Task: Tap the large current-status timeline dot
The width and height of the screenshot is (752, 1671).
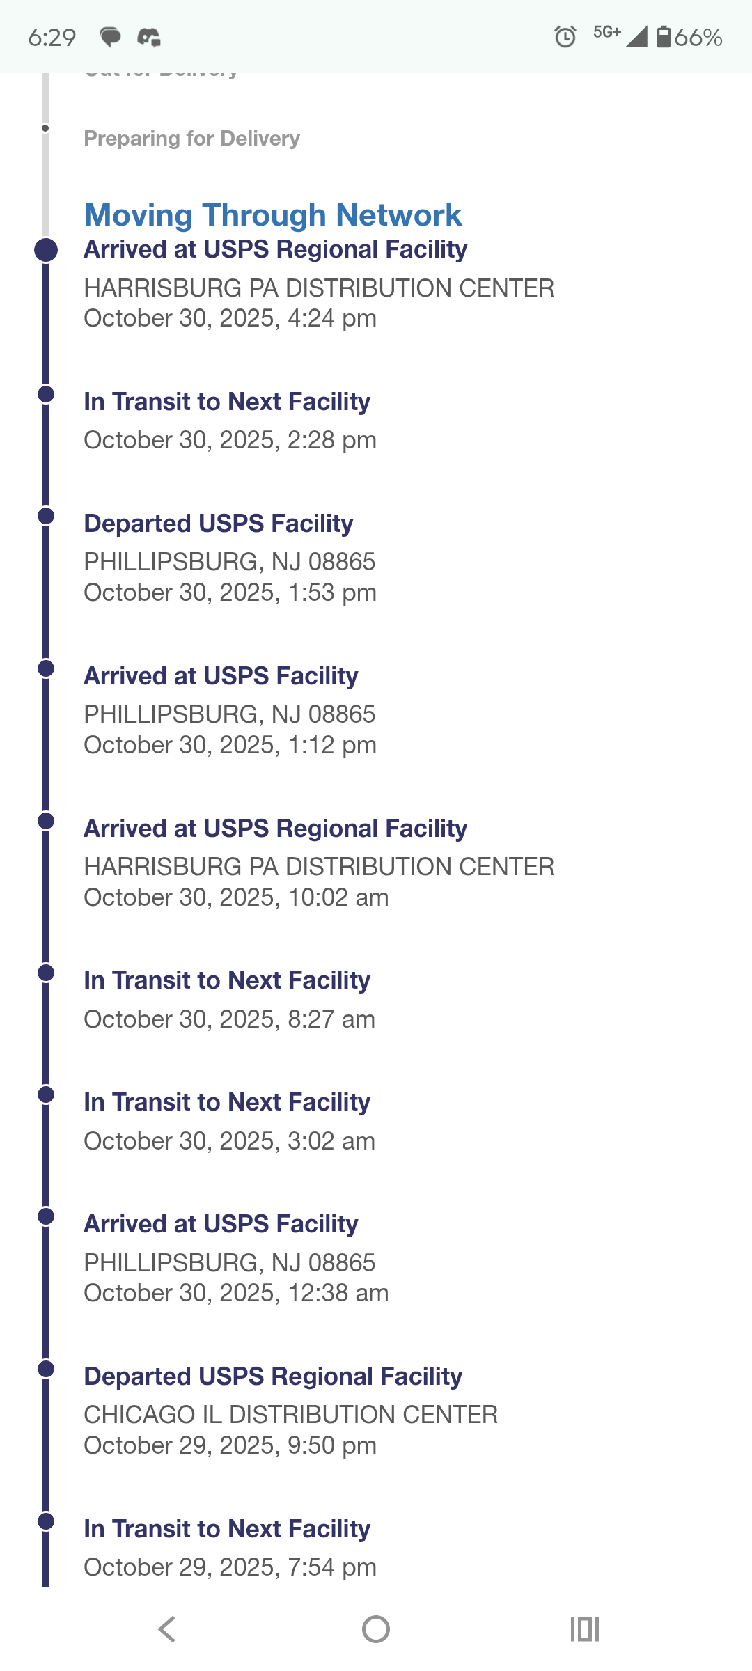Action: 46,250
